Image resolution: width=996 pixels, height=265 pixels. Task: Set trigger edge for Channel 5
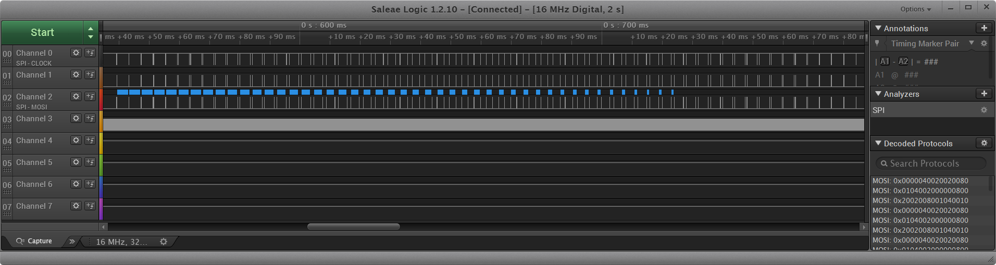[x=90, y=162]
